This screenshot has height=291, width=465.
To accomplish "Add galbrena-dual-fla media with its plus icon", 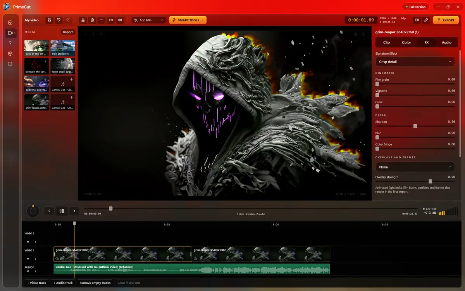I will [x=45, y=79].
